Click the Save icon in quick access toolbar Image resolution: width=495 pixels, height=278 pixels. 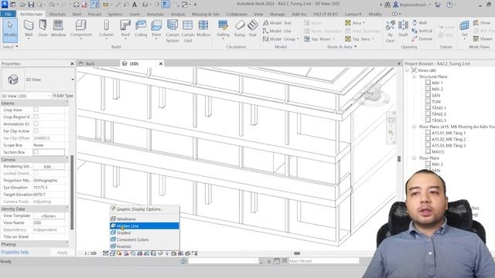tap(31, 5)
